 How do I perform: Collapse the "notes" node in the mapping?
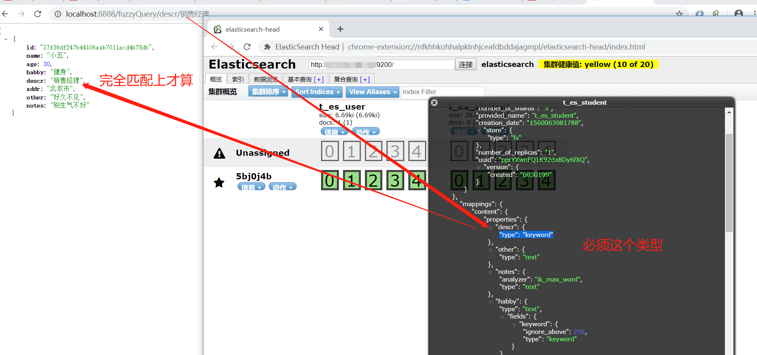pos(491,272)
